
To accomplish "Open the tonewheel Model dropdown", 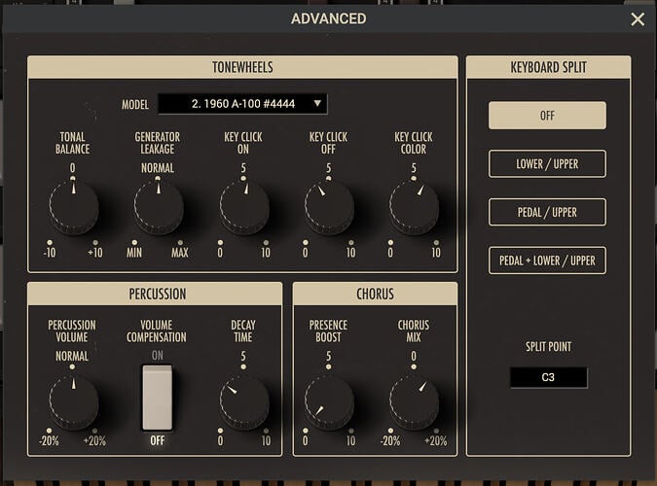I will [242, 104].
